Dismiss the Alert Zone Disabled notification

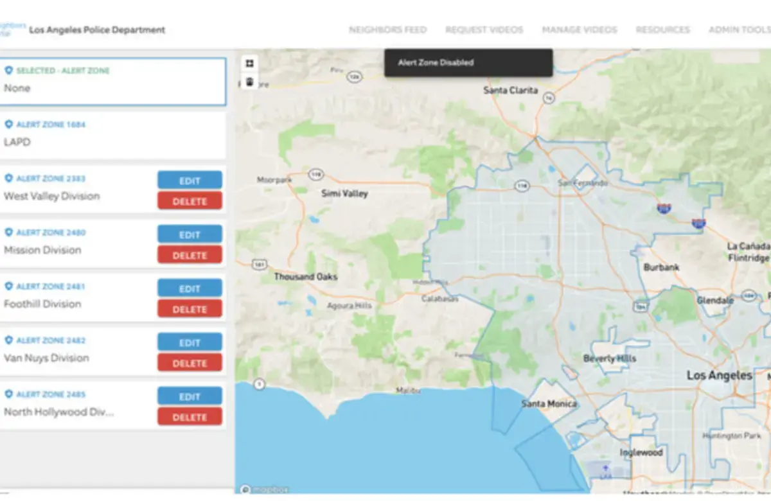[x=468, y=63]
